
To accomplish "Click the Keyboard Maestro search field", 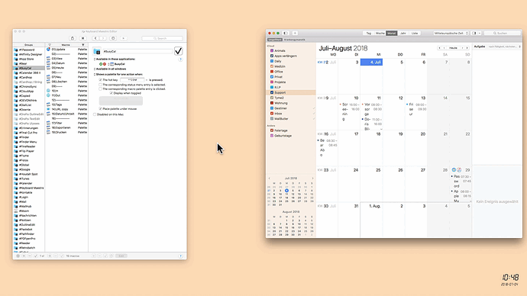I will pos(163,38).
